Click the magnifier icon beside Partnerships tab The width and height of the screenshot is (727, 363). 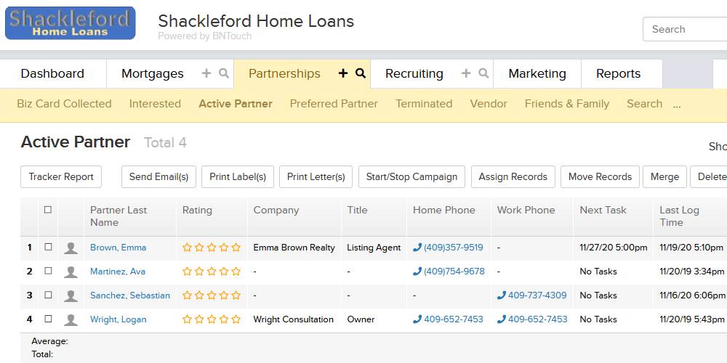[361, 73]
